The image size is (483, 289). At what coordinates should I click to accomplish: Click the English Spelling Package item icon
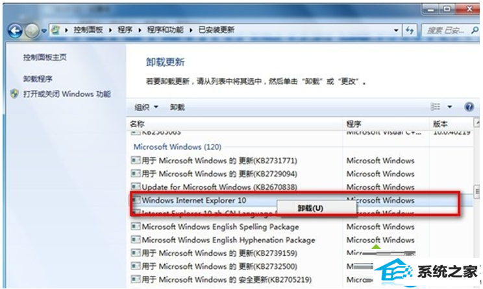(136, 226)
